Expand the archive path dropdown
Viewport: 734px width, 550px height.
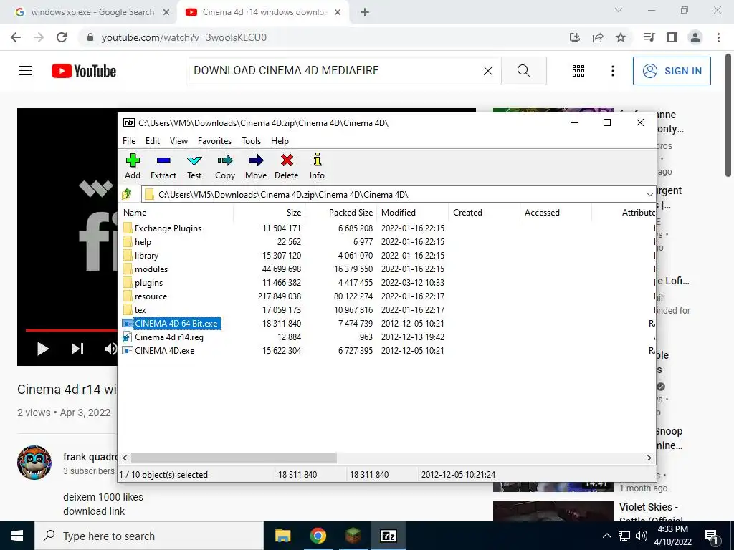[x=649, y=194]
